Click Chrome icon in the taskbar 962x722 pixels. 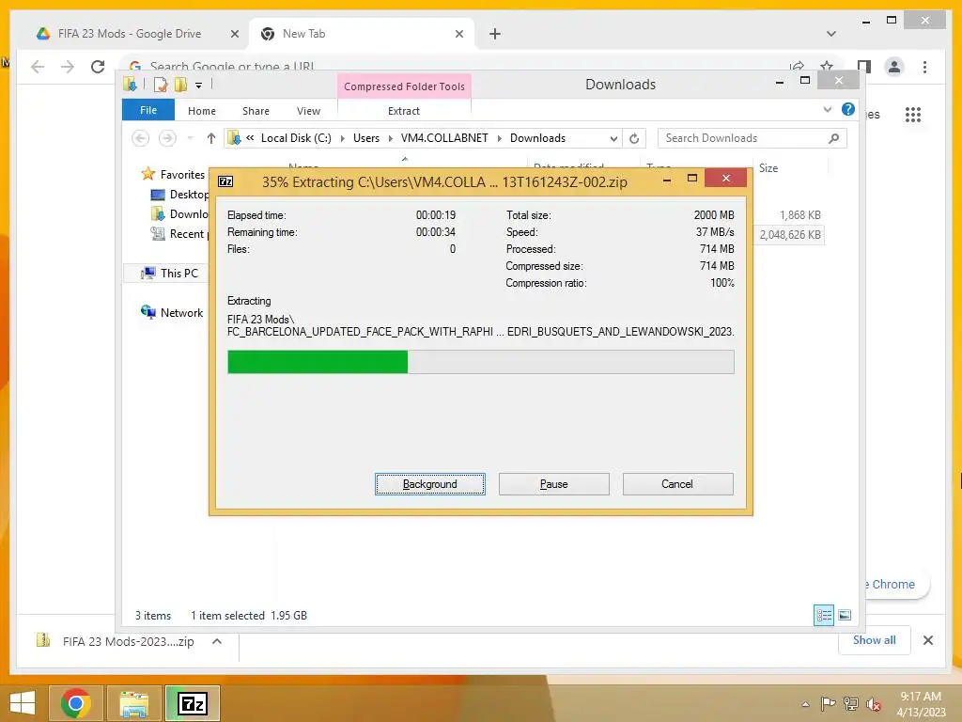point(75,703)
